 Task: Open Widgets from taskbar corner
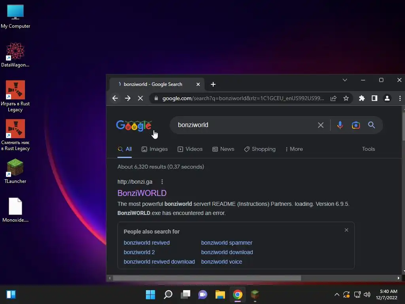coord(11,294)
